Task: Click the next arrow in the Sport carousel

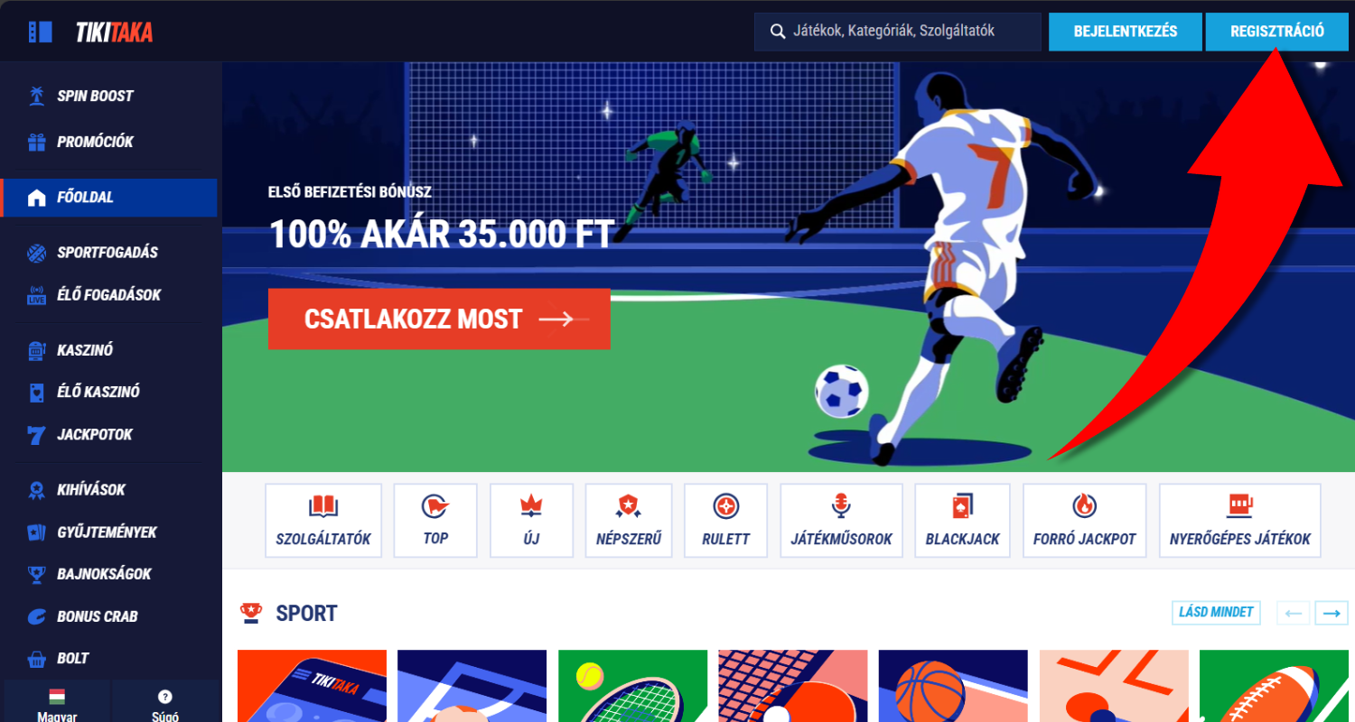Action: 1332,613
